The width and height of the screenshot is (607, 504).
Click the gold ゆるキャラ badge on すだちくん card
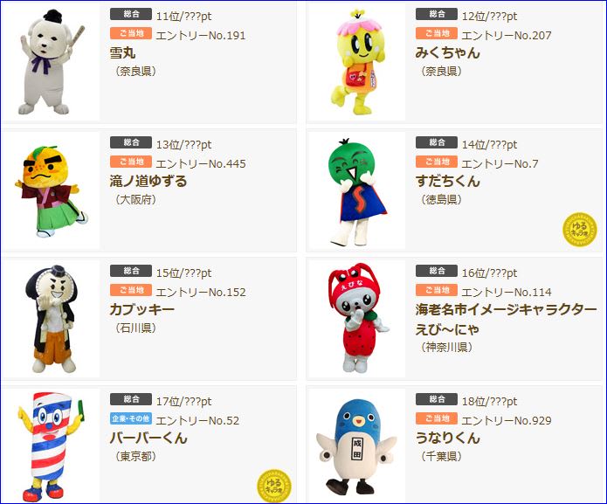tap(580, 229)
